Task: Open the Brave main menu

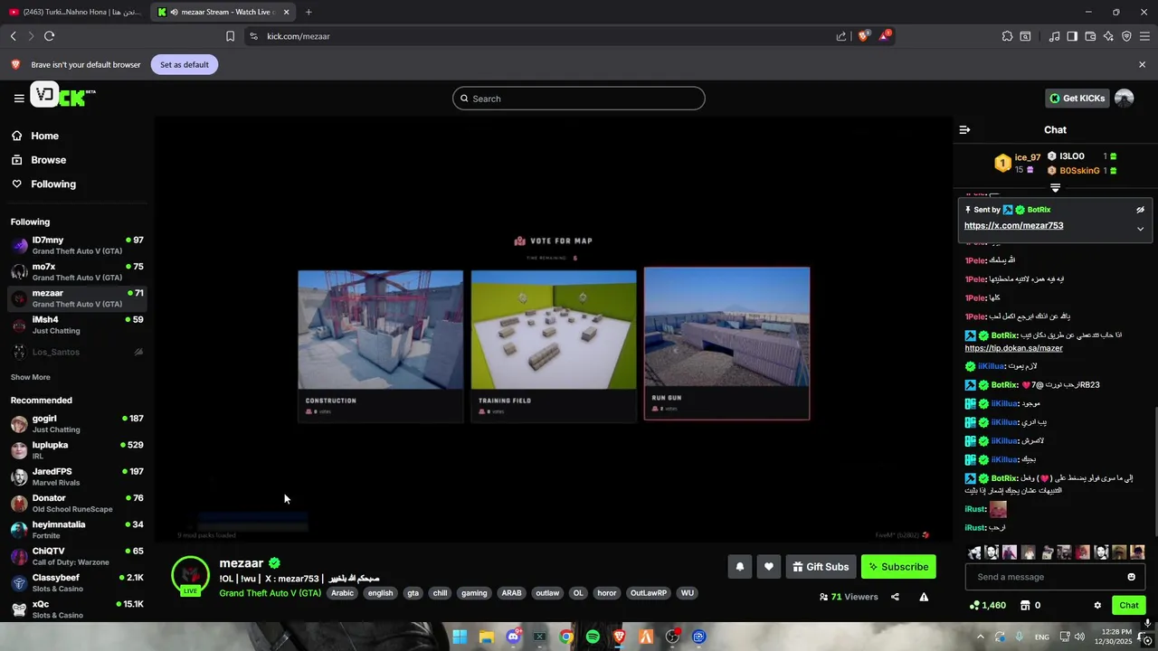Action: coord(1144,36)
